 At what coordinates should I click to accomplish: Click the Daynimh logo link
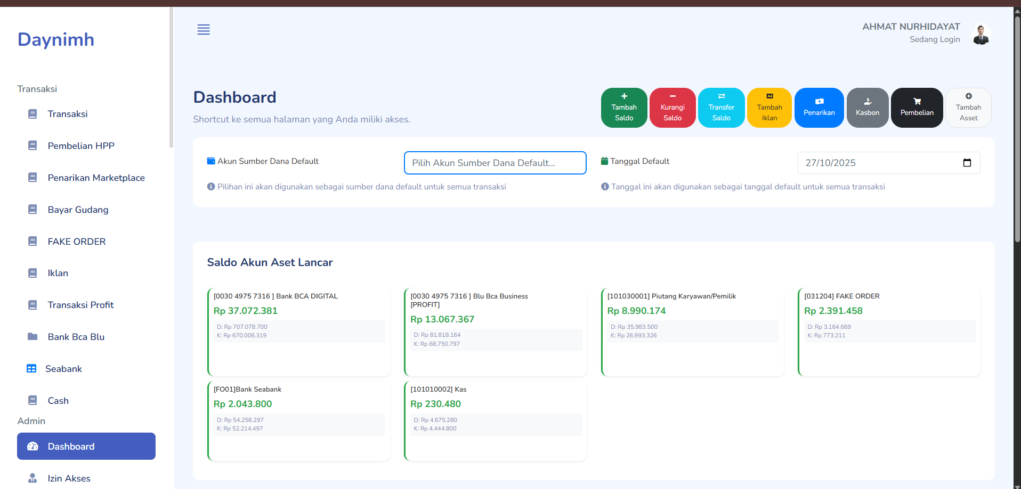point(56,39)
